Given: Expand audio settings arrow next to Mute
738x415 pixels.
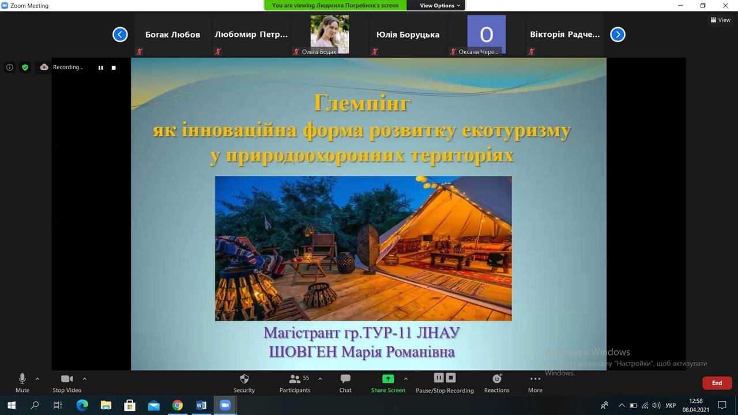Looking at the screenshot, I should pos(37,379).
